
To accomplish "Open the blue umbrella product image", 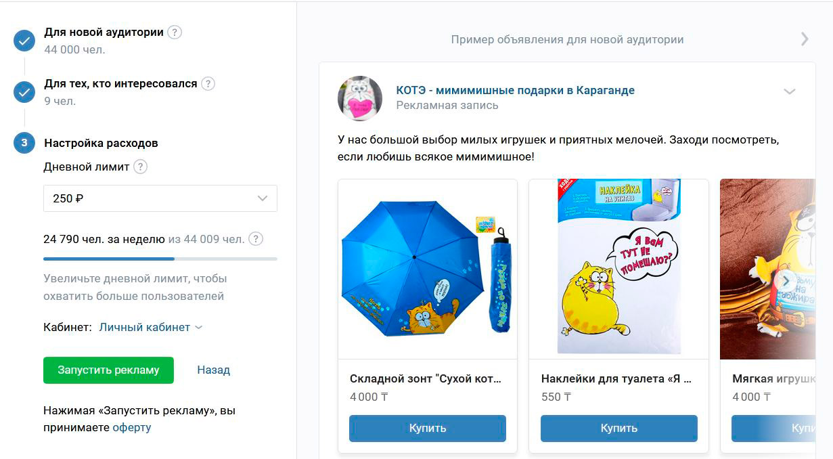I will pos(428,269).
